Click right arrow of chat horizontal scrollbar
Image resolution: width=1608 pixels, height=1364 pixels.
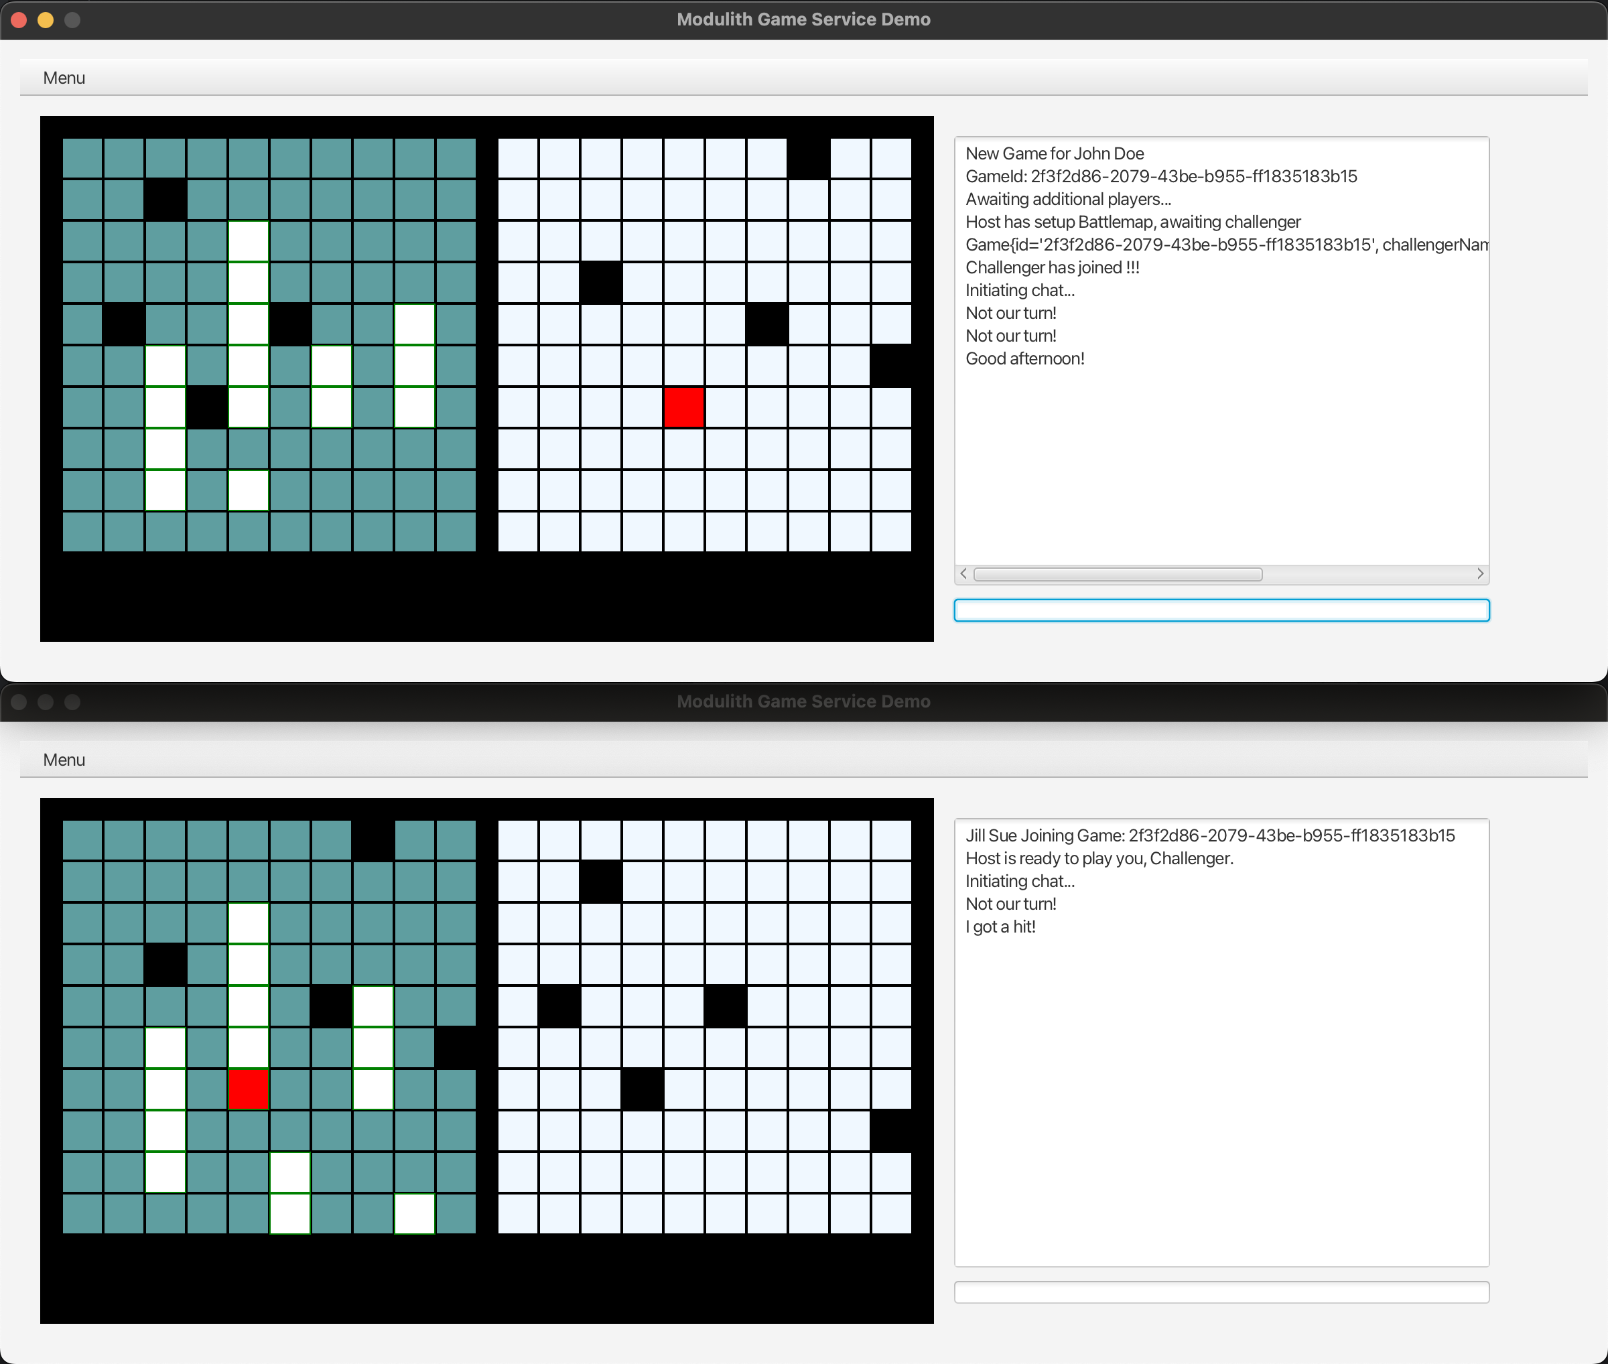coord(1479,573)
